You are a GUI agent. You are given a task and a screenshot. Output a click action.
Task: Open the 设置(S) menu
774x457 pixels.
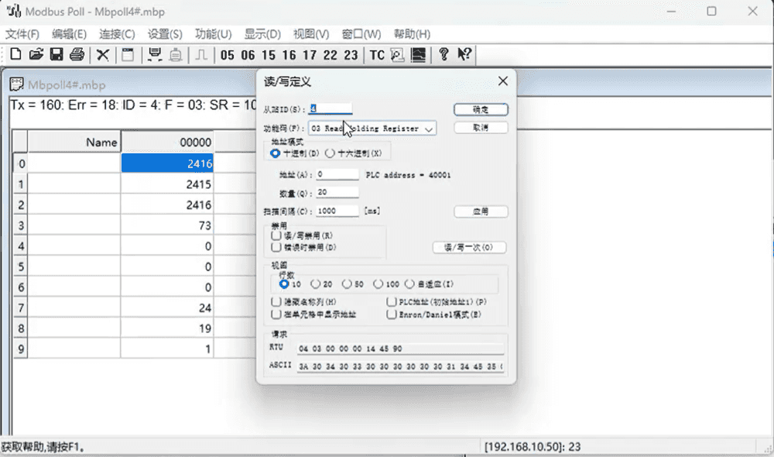[x=165, y=34]
